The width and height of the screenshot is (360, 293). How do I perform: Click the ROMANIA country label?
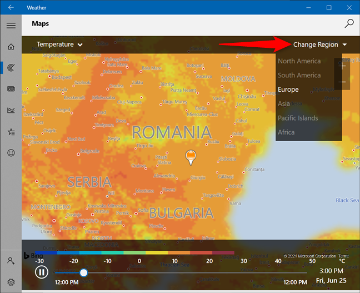pyautogui.click(x=172, y=132)
